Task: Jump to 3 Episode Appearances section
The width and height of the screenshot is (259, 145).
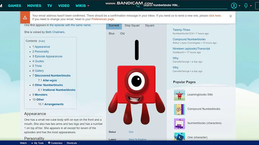Action: (x=47, y=56)
